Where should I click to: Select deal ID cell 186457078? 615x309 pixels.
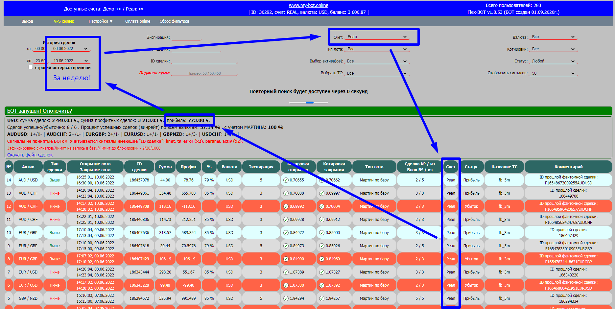coord(139,180)
